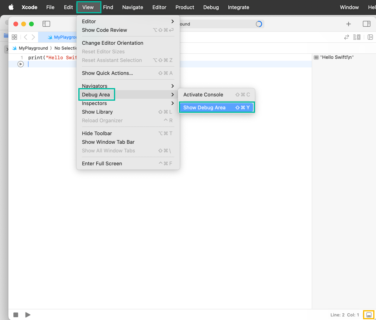Expand the Navigators submenu

coord(128,86)
